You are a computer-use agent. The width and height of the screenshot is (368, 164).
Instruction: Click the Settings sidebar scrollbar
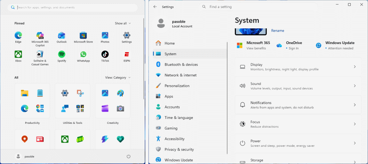click(227, 98)
